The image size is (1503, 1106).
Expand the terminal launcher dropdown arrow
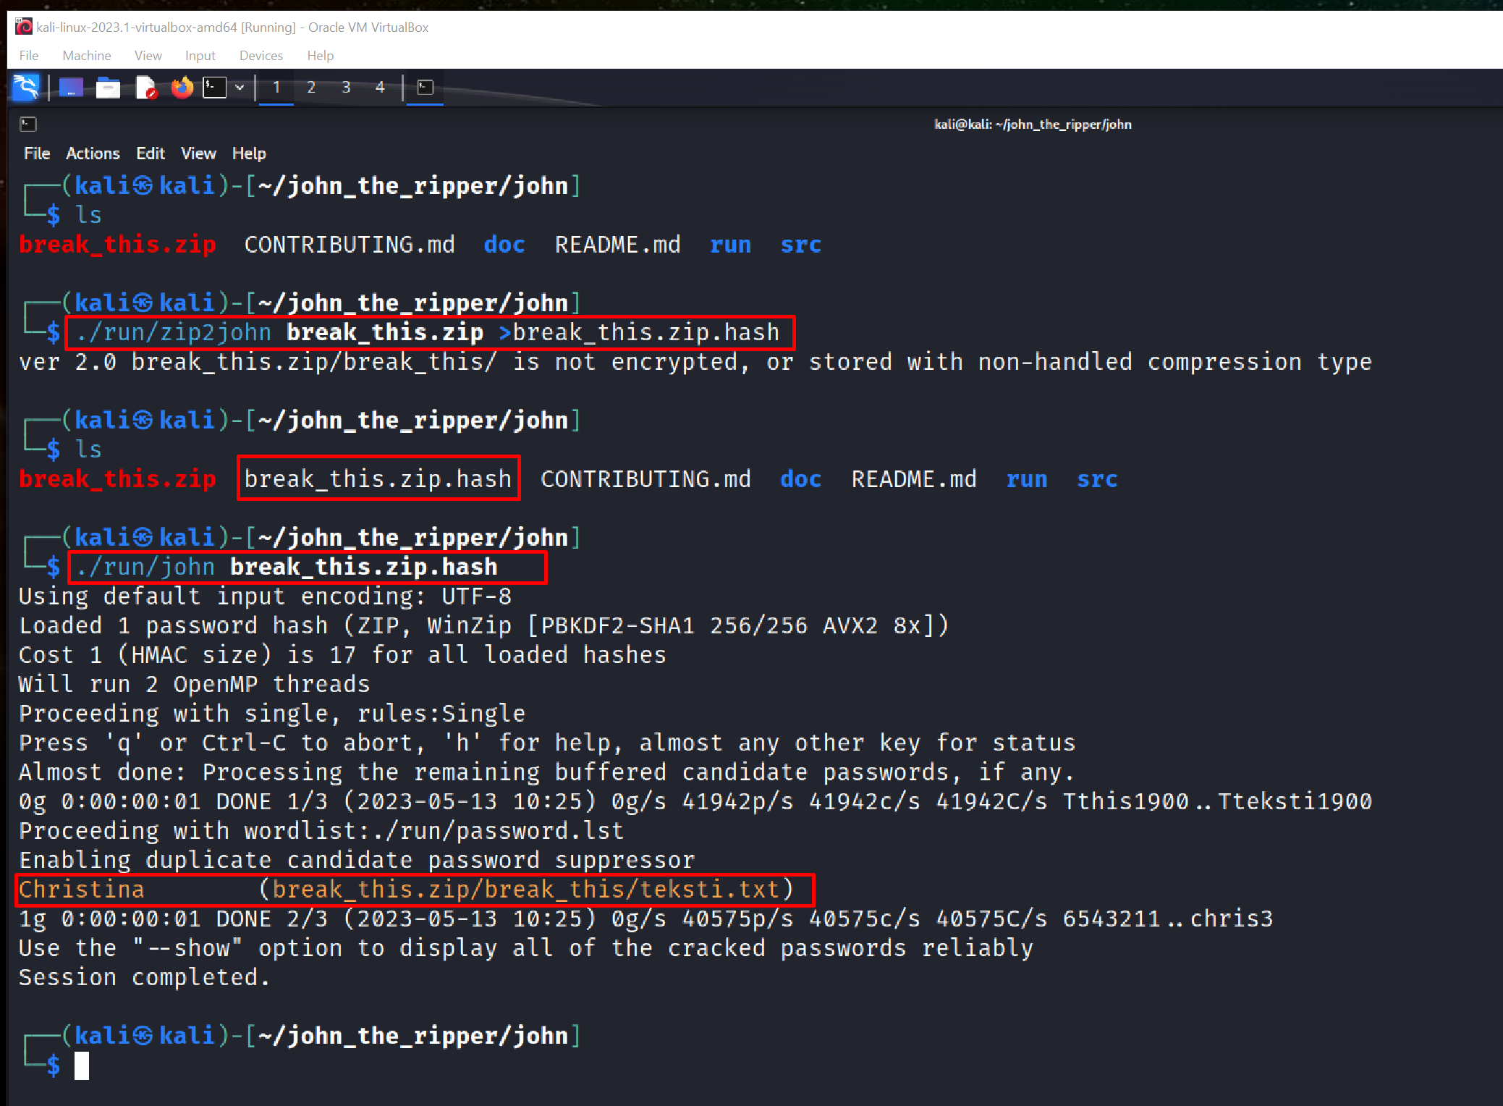coord(239,87)
